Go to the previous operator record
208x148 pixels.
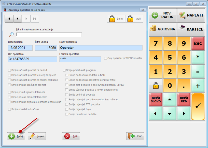[x=17, y=19]
